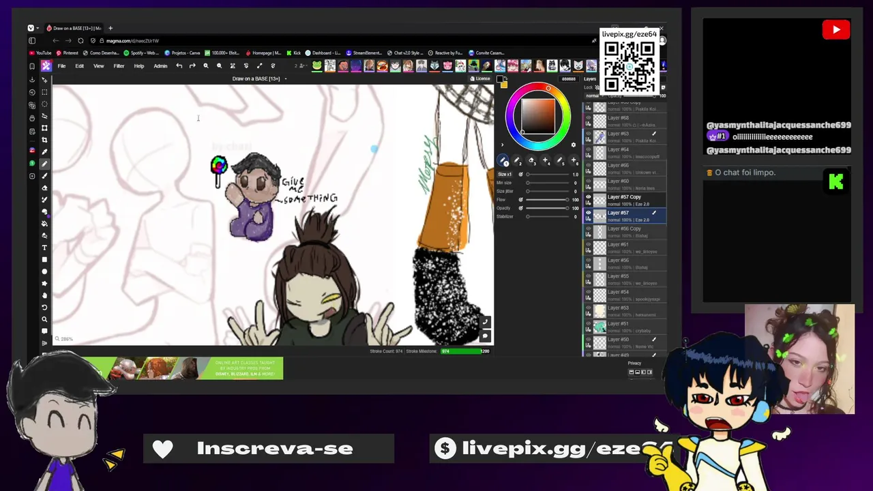Add a brush in preset slot 4

coord(545,161)
